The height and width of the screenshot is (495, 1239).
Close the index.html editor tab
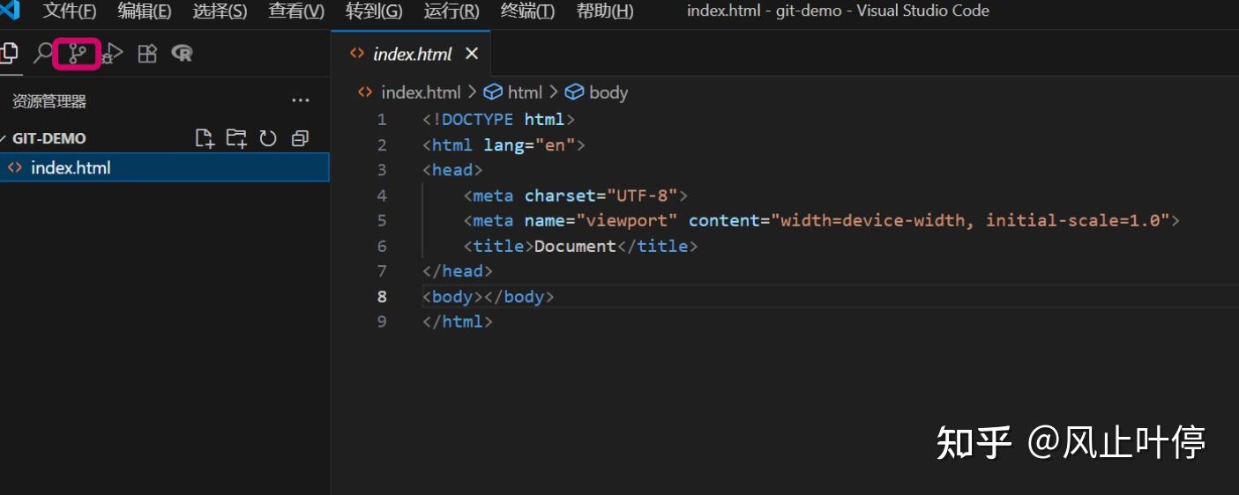pos(472,54)
